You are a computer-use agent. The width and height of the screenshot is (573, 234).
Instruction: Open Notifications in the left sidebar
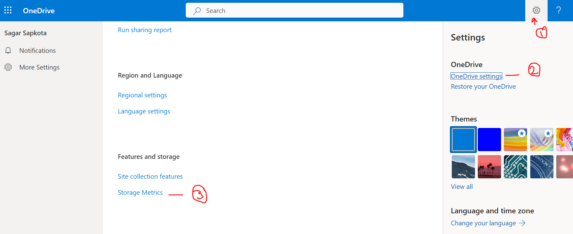[x=38, y=50]
